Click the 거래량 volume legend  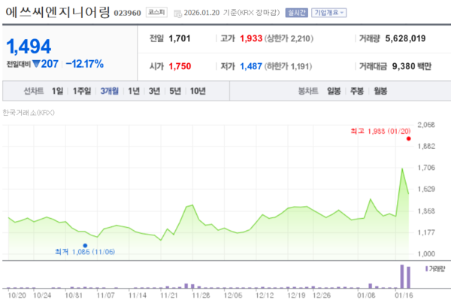[x=435, y=268]
